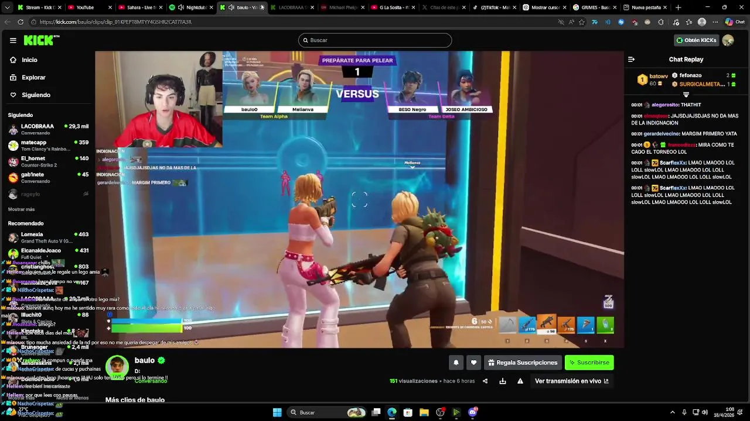
Task: Open browser settings ellipsis menu
Action: [715, 22]
